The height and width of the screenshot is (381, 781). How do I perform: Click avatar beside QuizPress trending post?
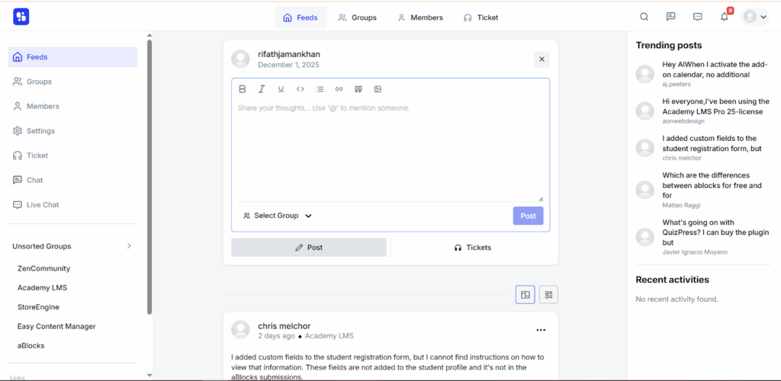coord(645,237)
